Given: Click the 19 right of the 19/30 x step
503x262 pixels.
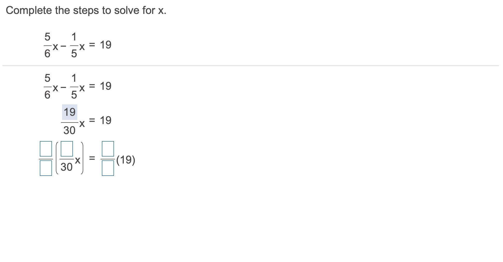Looking at the screenshot, I should [x=105, y=120].
